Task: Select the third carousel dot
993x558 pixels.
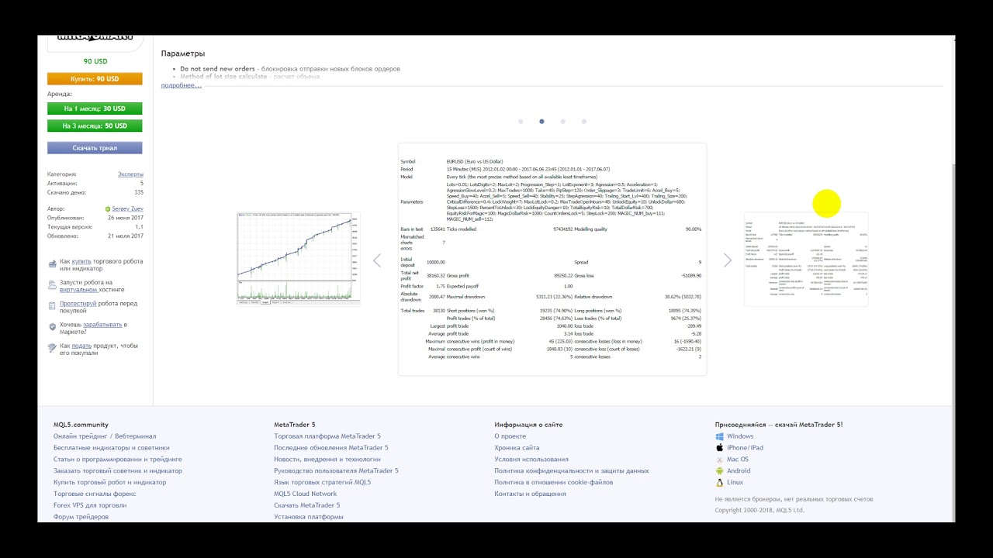Action: (x=562, y=121)
